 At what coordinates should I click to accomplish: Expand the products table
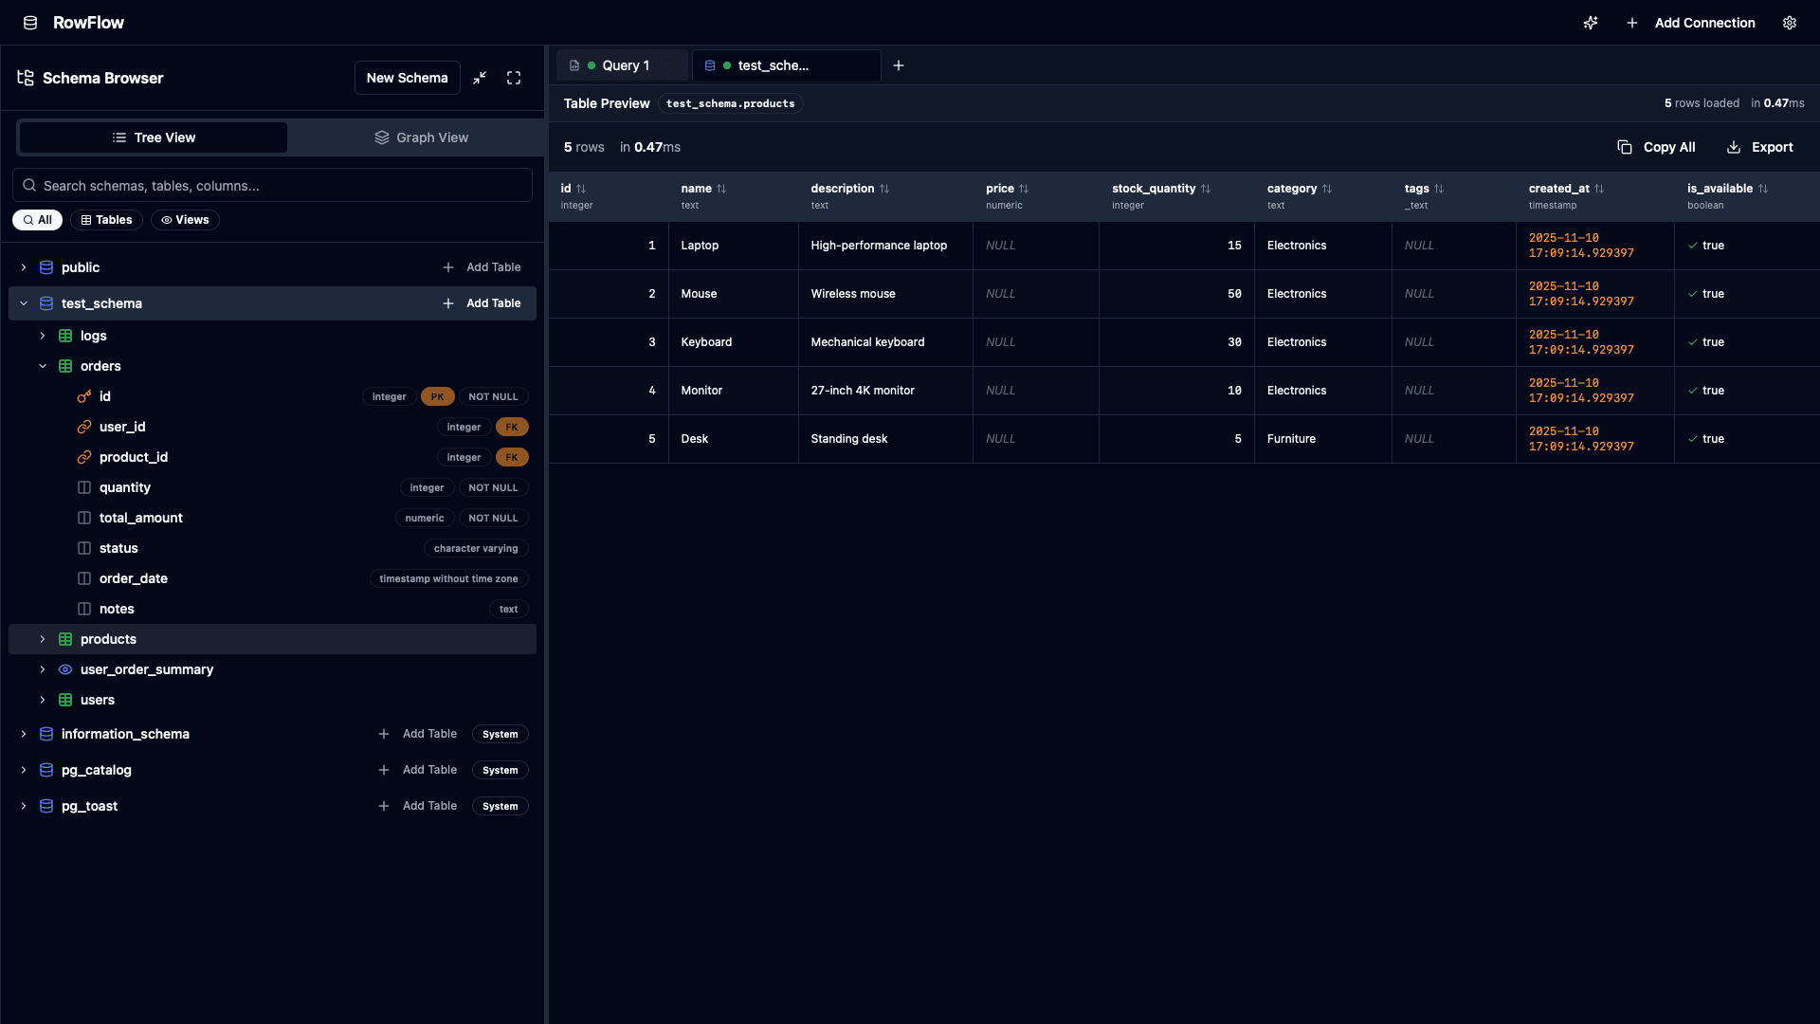(x=42, y=639)
